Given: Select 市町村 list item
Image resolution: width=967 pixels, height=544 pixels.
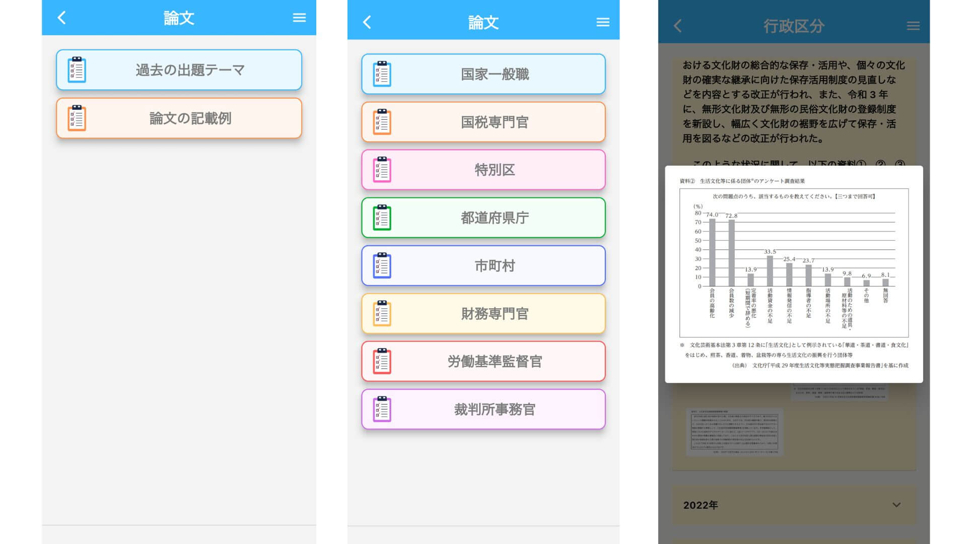Looking at the screenshot, I should (x=495, y=265).
